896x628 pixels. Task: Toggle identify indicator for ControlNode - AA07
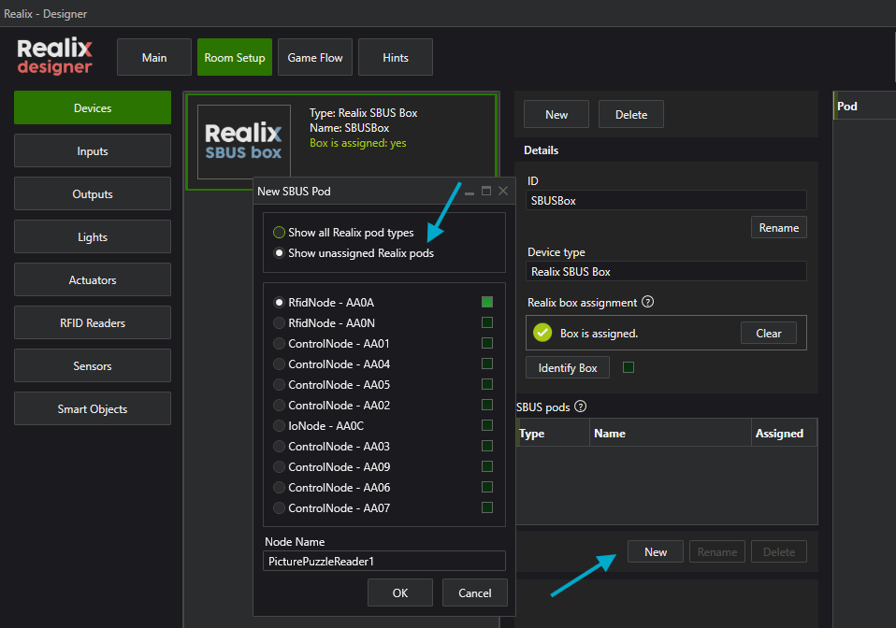(487, 507)
